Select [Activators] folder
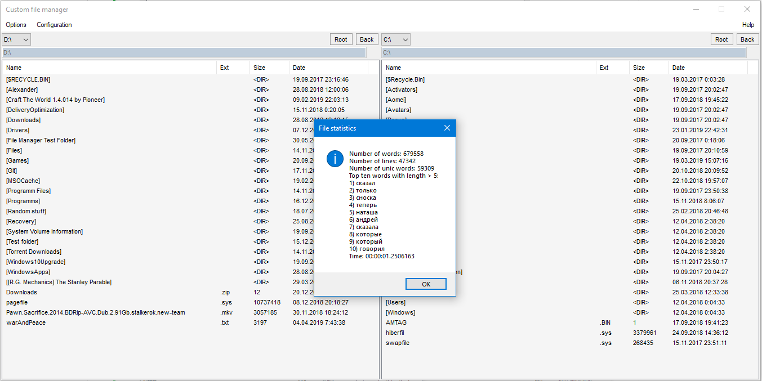Screen dimensions: 762x381 (x=402, y=90)
